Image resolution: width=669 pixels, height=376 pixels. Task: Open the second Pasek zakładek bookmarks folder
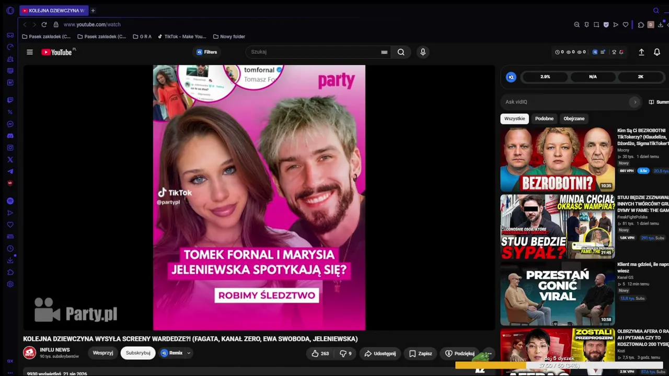click(102, 37)
